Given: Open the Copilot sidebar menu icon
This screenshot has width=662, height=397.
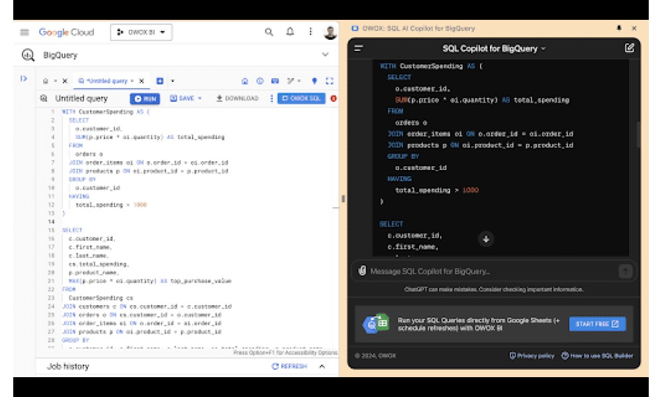Looking at the screenshot, I should click(x=359, y=48).
